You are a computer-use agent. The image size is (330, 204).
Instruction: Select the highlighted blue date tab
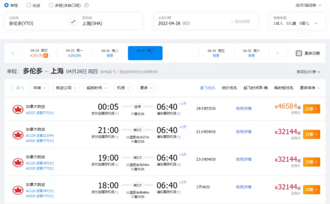tap(145, 53)
